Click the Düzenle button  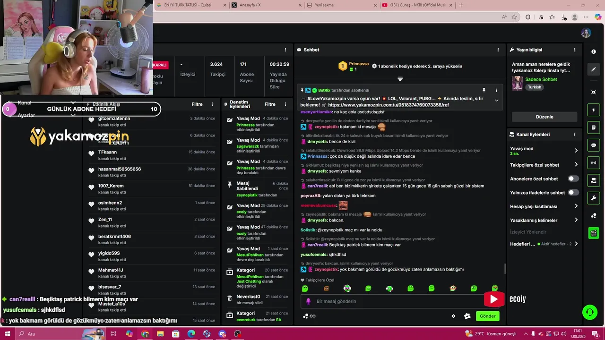[x=544, y=117]
